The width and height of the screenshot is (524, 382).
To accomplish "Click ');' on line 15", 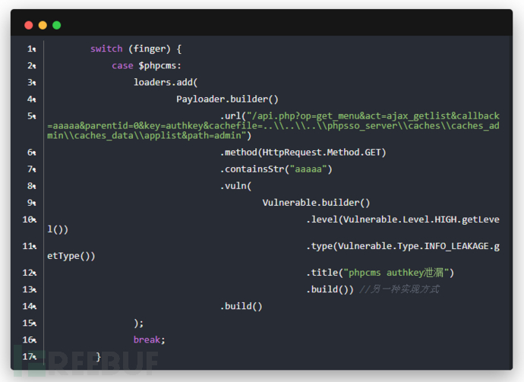I will click(x=139, y=324).
